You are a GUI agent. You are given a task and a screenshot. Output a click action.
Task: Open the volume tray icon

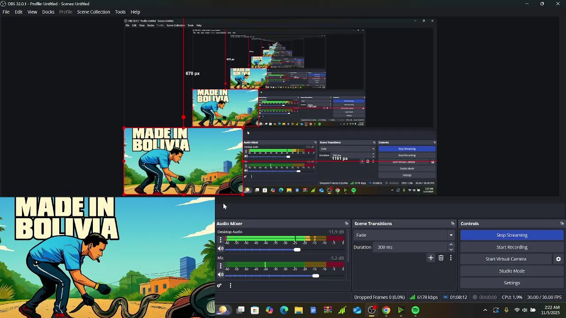[525, 310]
